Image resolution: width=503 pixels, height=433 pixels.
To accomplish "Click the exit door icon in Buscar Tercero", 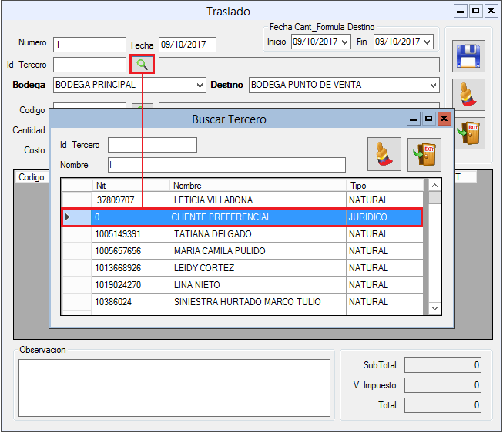I will coord(424,154).
